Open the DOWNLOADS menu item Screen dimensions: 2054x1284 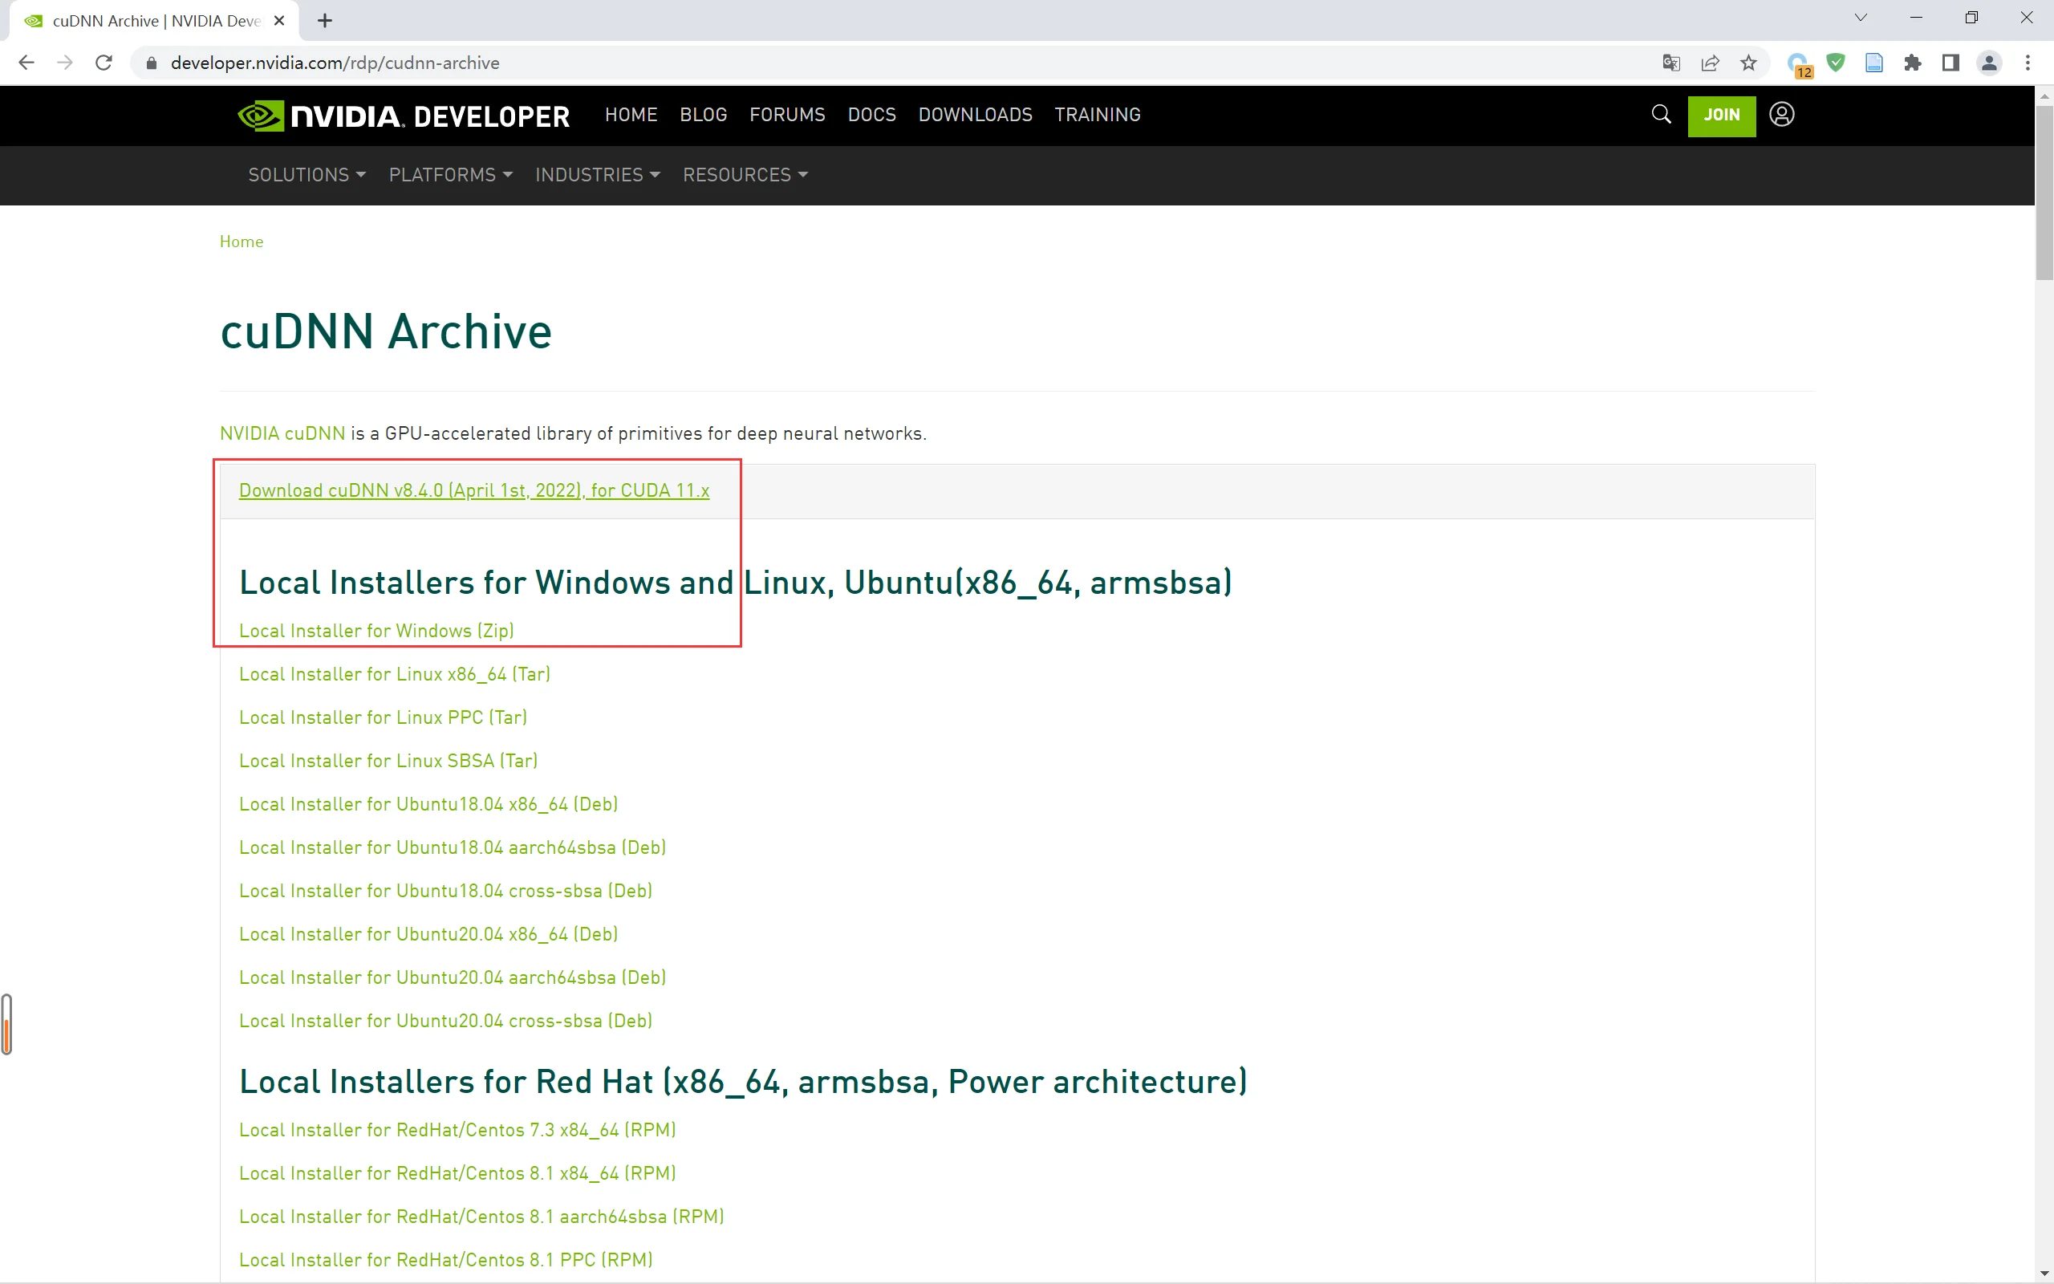point(974,115)
